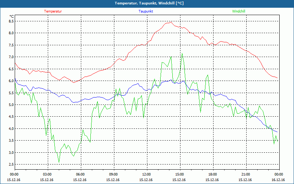Click the green windchill peak just after 15:00
Image resolution: width=294 pixels, height=184 pixels.
pos(182,53)
